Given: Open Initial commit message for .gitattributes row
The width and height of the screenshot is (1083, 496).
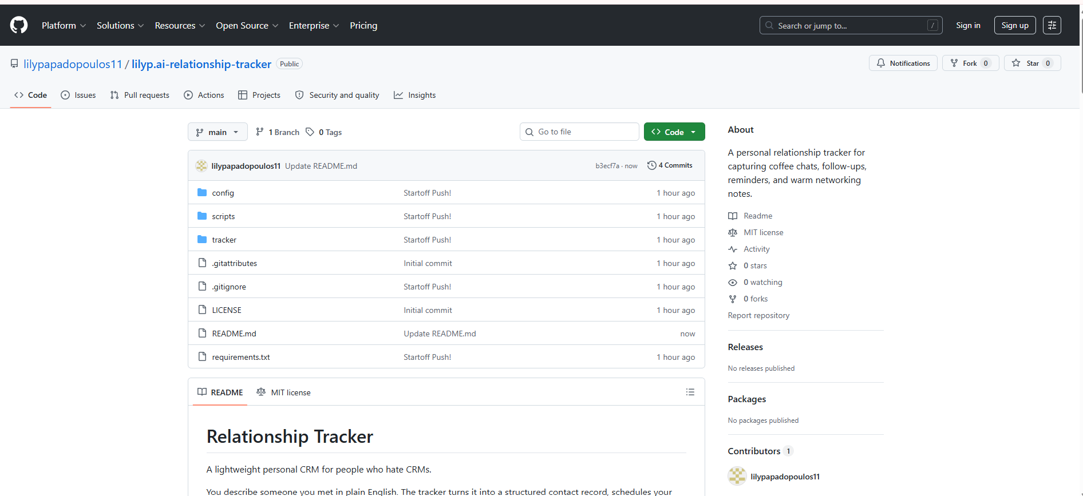Looking at the screenshot, I should pyautogui.click(x=428, y=263).
